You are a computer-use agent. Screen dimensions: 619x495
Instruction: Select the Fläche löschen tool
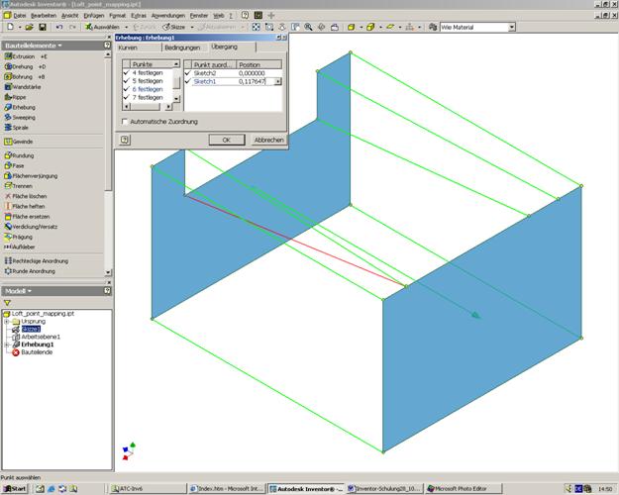pos(26,196)
